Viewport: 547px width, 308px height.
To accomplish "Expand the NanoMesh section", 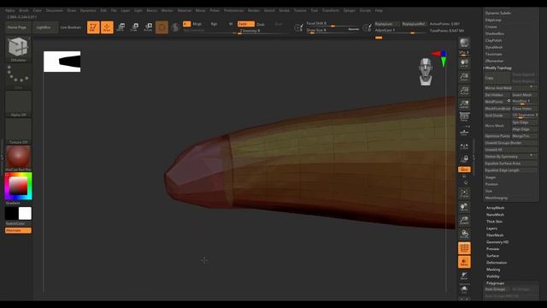I will click(x=495, y=215).
